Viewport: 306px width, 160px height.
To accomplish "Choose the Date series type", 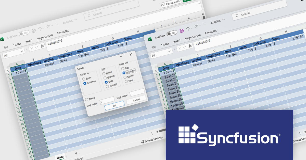I will click(x=106, y=82).
